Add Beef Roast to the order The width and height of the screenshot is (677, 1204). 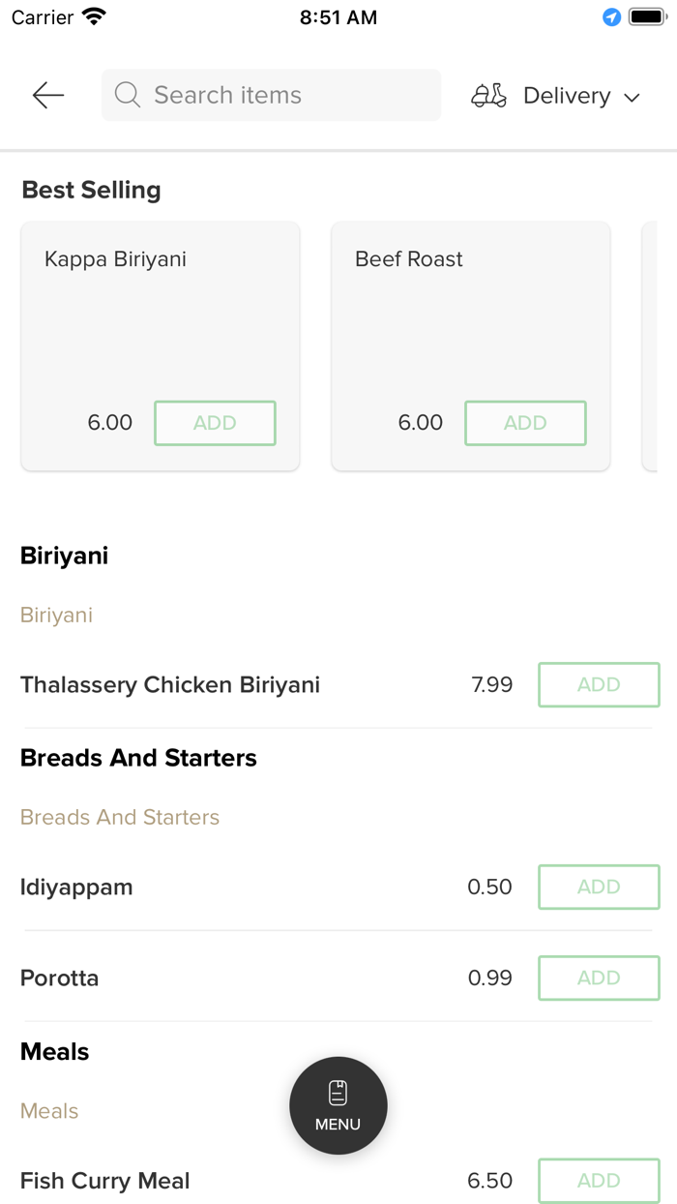coord(525,423)
